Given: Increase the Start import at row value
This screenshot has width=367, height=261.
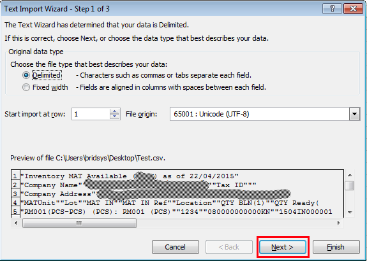Looking at the screenshot, I should [x=114, y=111].
